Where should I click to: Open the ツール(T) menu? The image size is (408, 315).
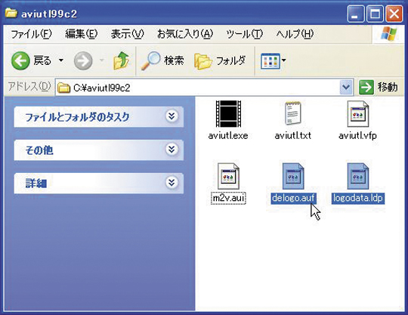(x=244, y=34)
